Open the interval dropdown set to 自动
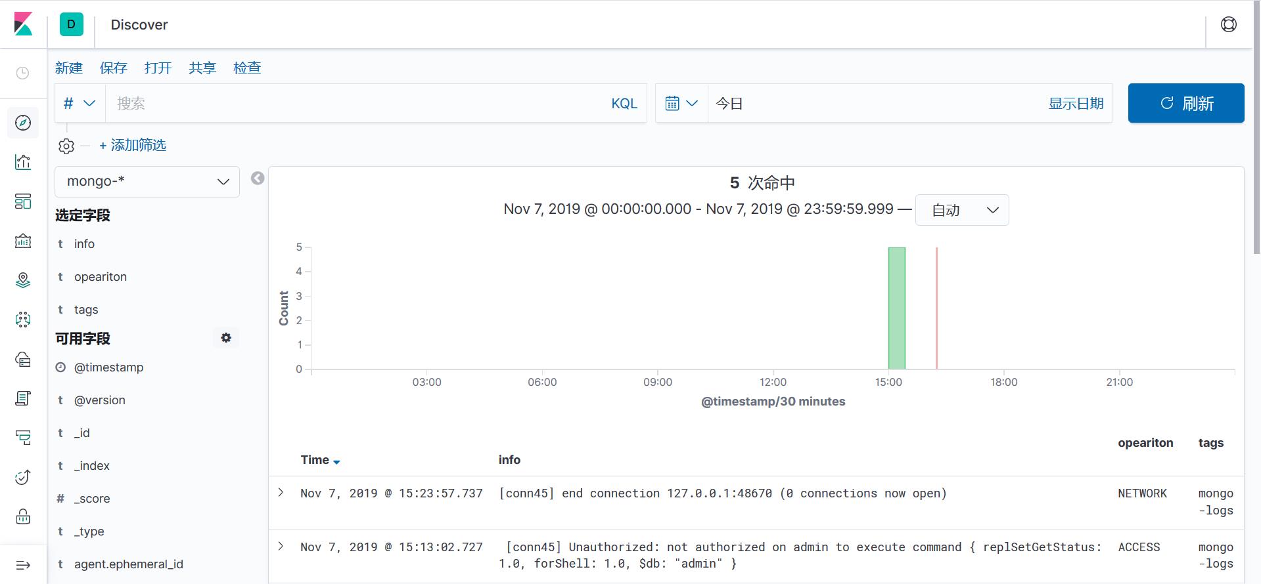Viewport: 1261px width, 584px height. coord(962,210)
